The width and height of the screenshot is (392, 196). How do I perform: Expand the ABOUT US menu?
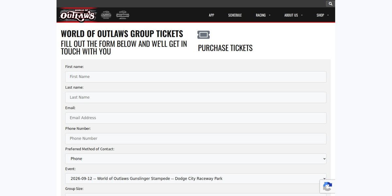(293, 15)
